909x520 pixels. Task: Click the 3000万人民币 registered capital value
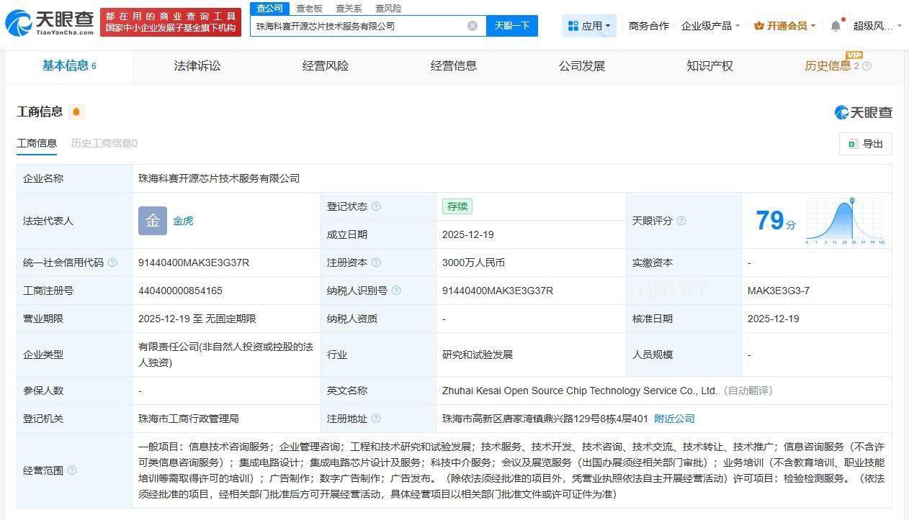pos(473,263)
